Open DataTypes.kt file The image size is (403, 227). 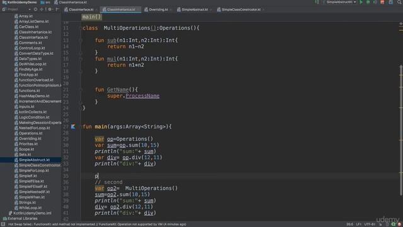pos(28,59)
